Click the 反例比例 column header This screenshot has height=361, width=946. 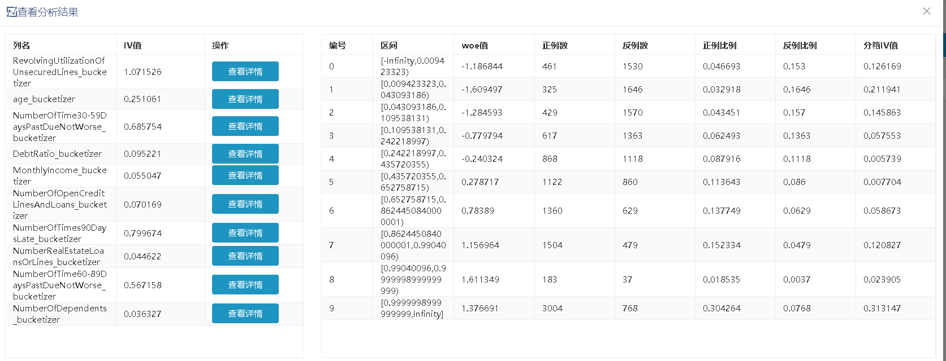800,45
